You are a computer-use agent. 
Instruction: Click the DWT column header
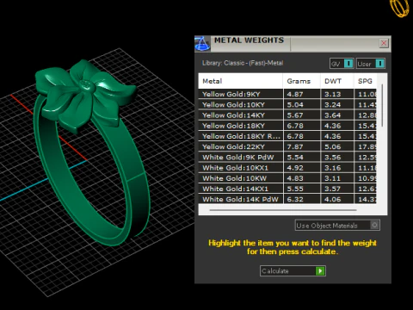click(337, 81)
